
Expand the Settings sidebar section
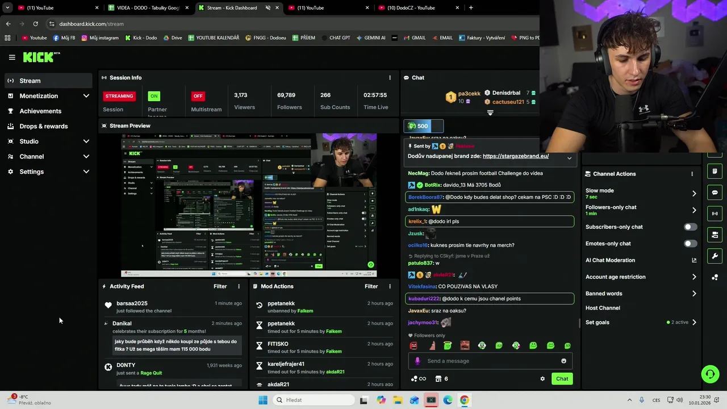tap(86, 172)
